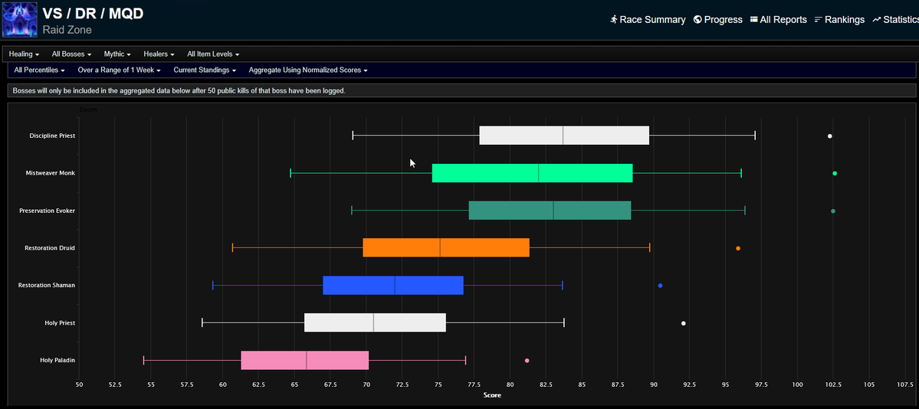Click the All Reports list icon

click(753, 19)
